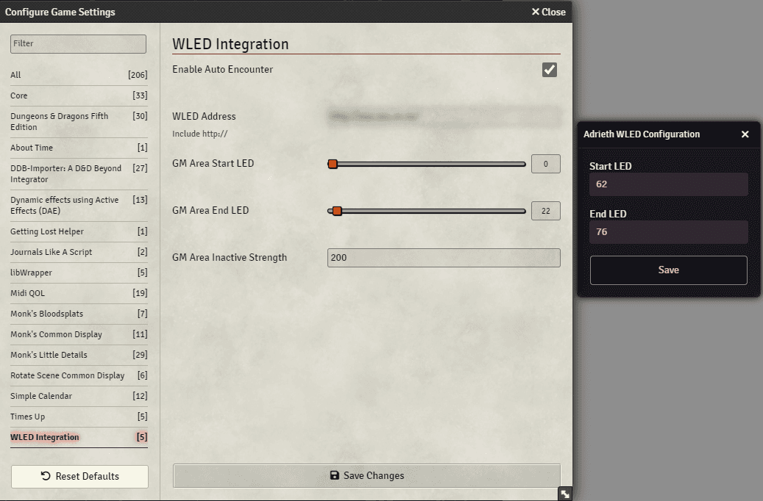This screenshot has height=501, width=763.
Task: Toggle the Enable Auto Encounter checkbox
Action: 549,69
